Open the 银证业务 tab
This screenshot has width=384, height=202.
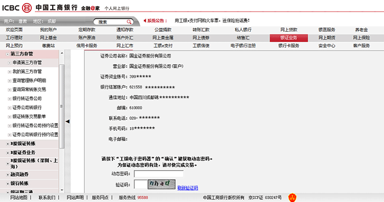click(289, 38)
